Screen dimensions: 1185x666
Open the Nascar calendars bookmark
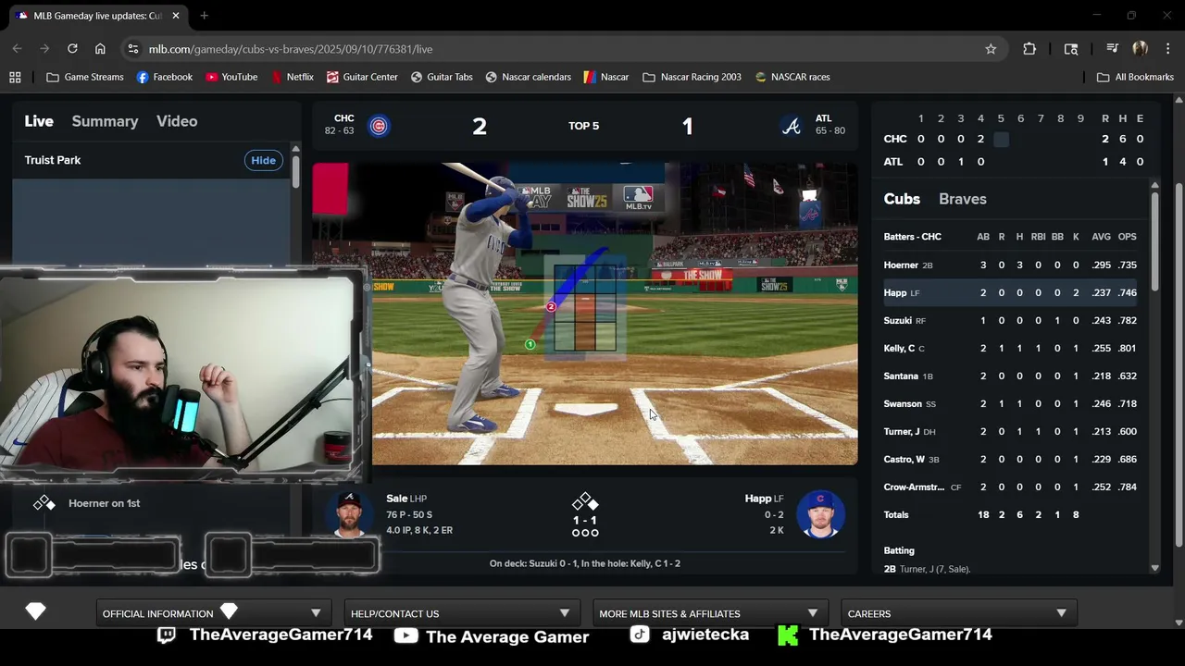click(x=529, y=77)
